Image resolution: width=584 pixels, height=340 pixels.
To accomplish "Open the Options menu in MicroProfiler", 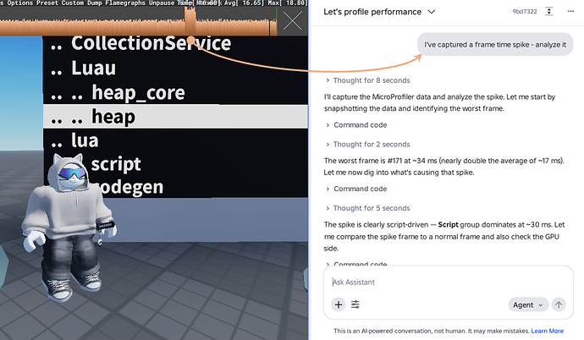I will tap(19, 3).
